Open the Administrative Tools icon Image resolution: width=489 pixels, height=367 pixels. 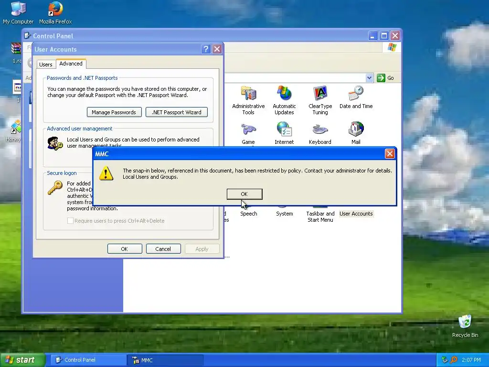click(x=248, y=100)
